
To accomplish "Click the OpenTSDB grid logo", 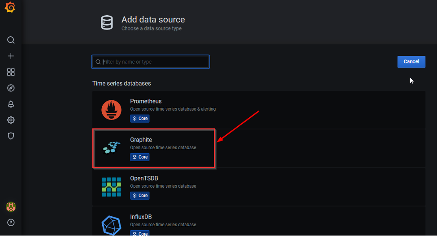I will 112,187.
